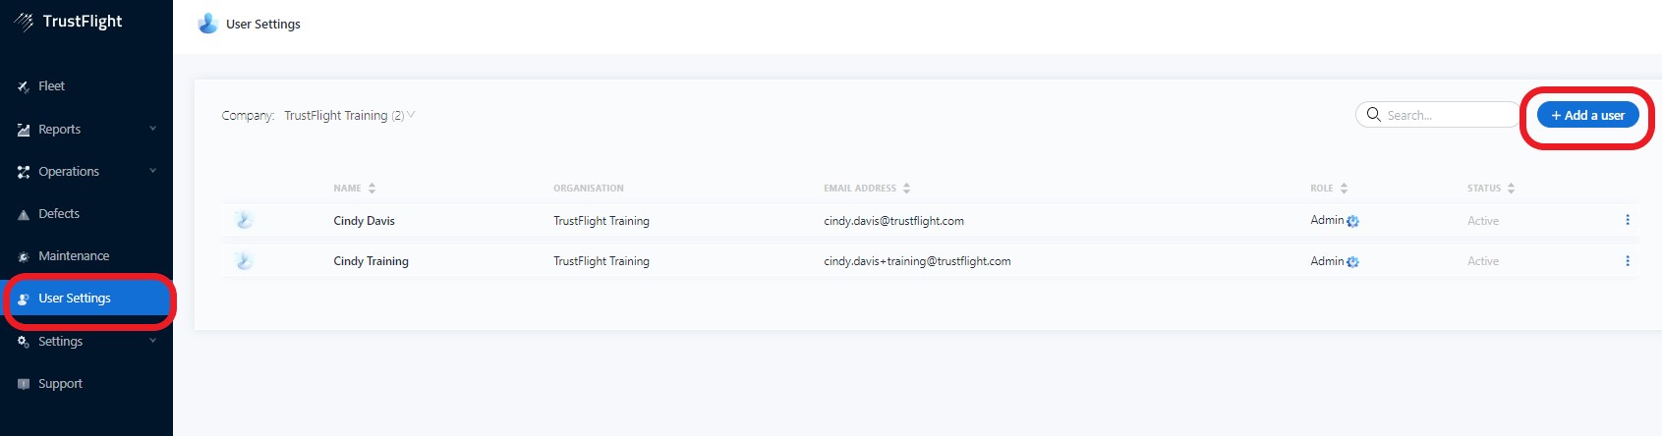Open the Company TrustFlight Training dropdown
Viewport: 1662px width, 436px height.
349,115
